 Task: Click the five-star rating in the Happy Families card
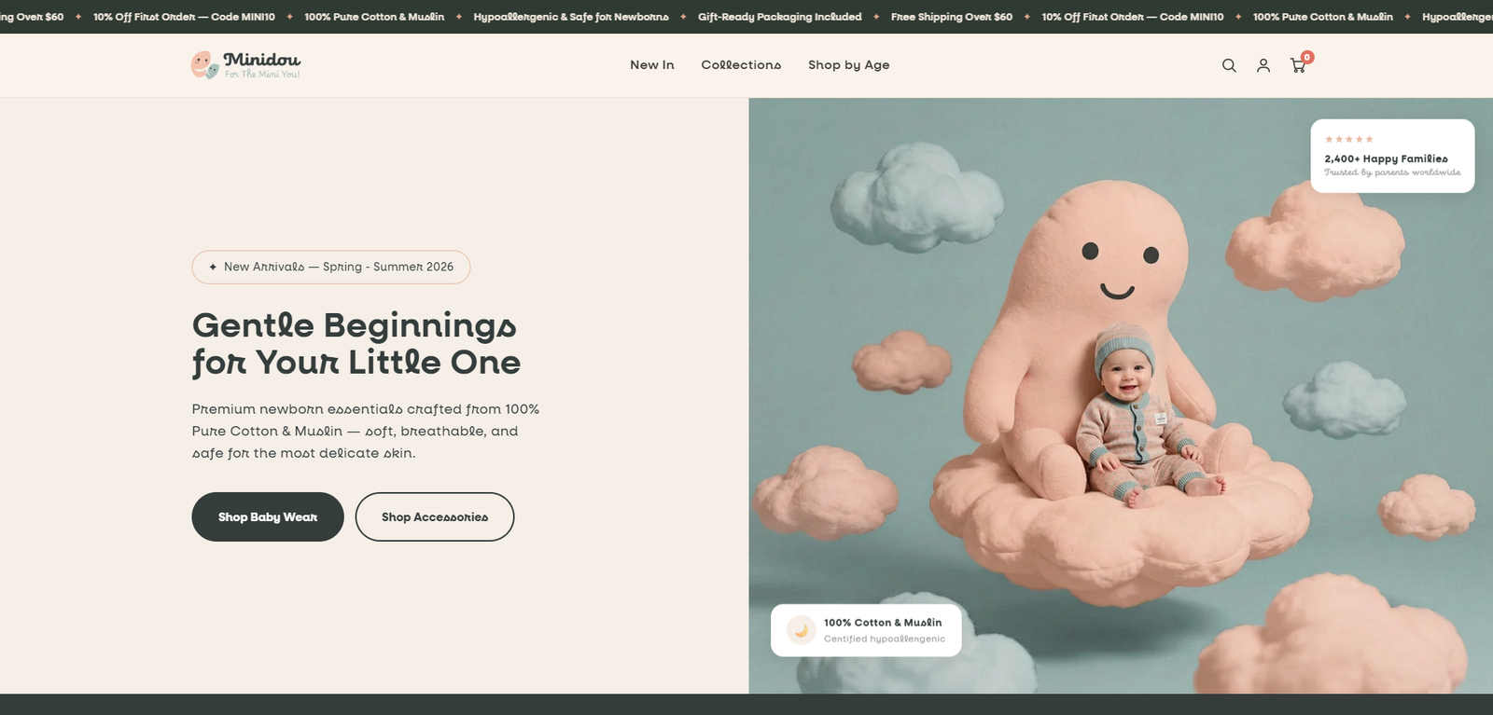(x=1348, y=139)
